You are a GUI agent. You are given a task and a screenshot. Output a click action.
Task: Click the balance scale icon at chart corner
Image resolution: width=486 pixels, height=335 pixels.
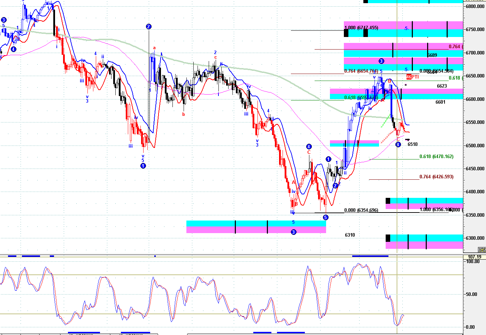(482, 250)
